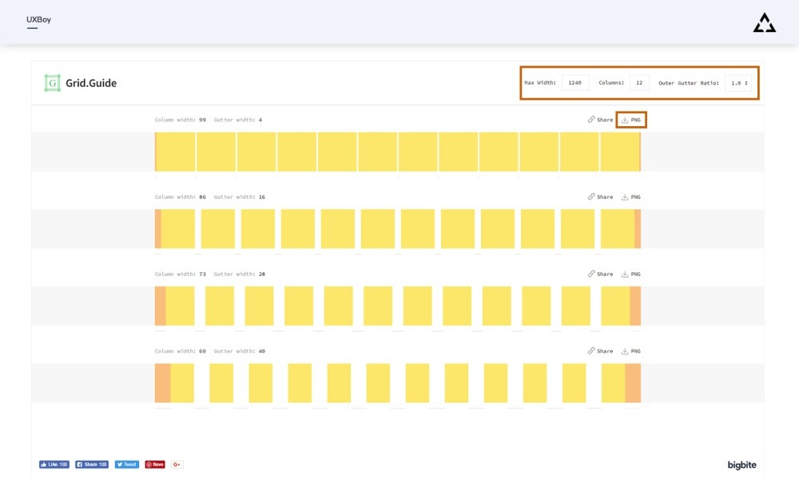Click the Facebook Like button
Image resolution: width=799 pixels, height=498 pixels.
[x=54, y=464]
